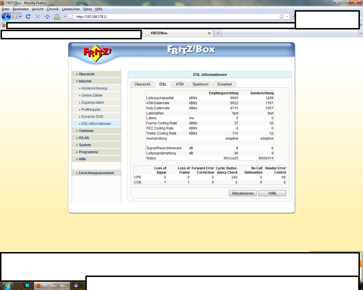This screenshot has width=363, height=290.
Task: Open the Bearbeiten menu
Action: point(21,9)
